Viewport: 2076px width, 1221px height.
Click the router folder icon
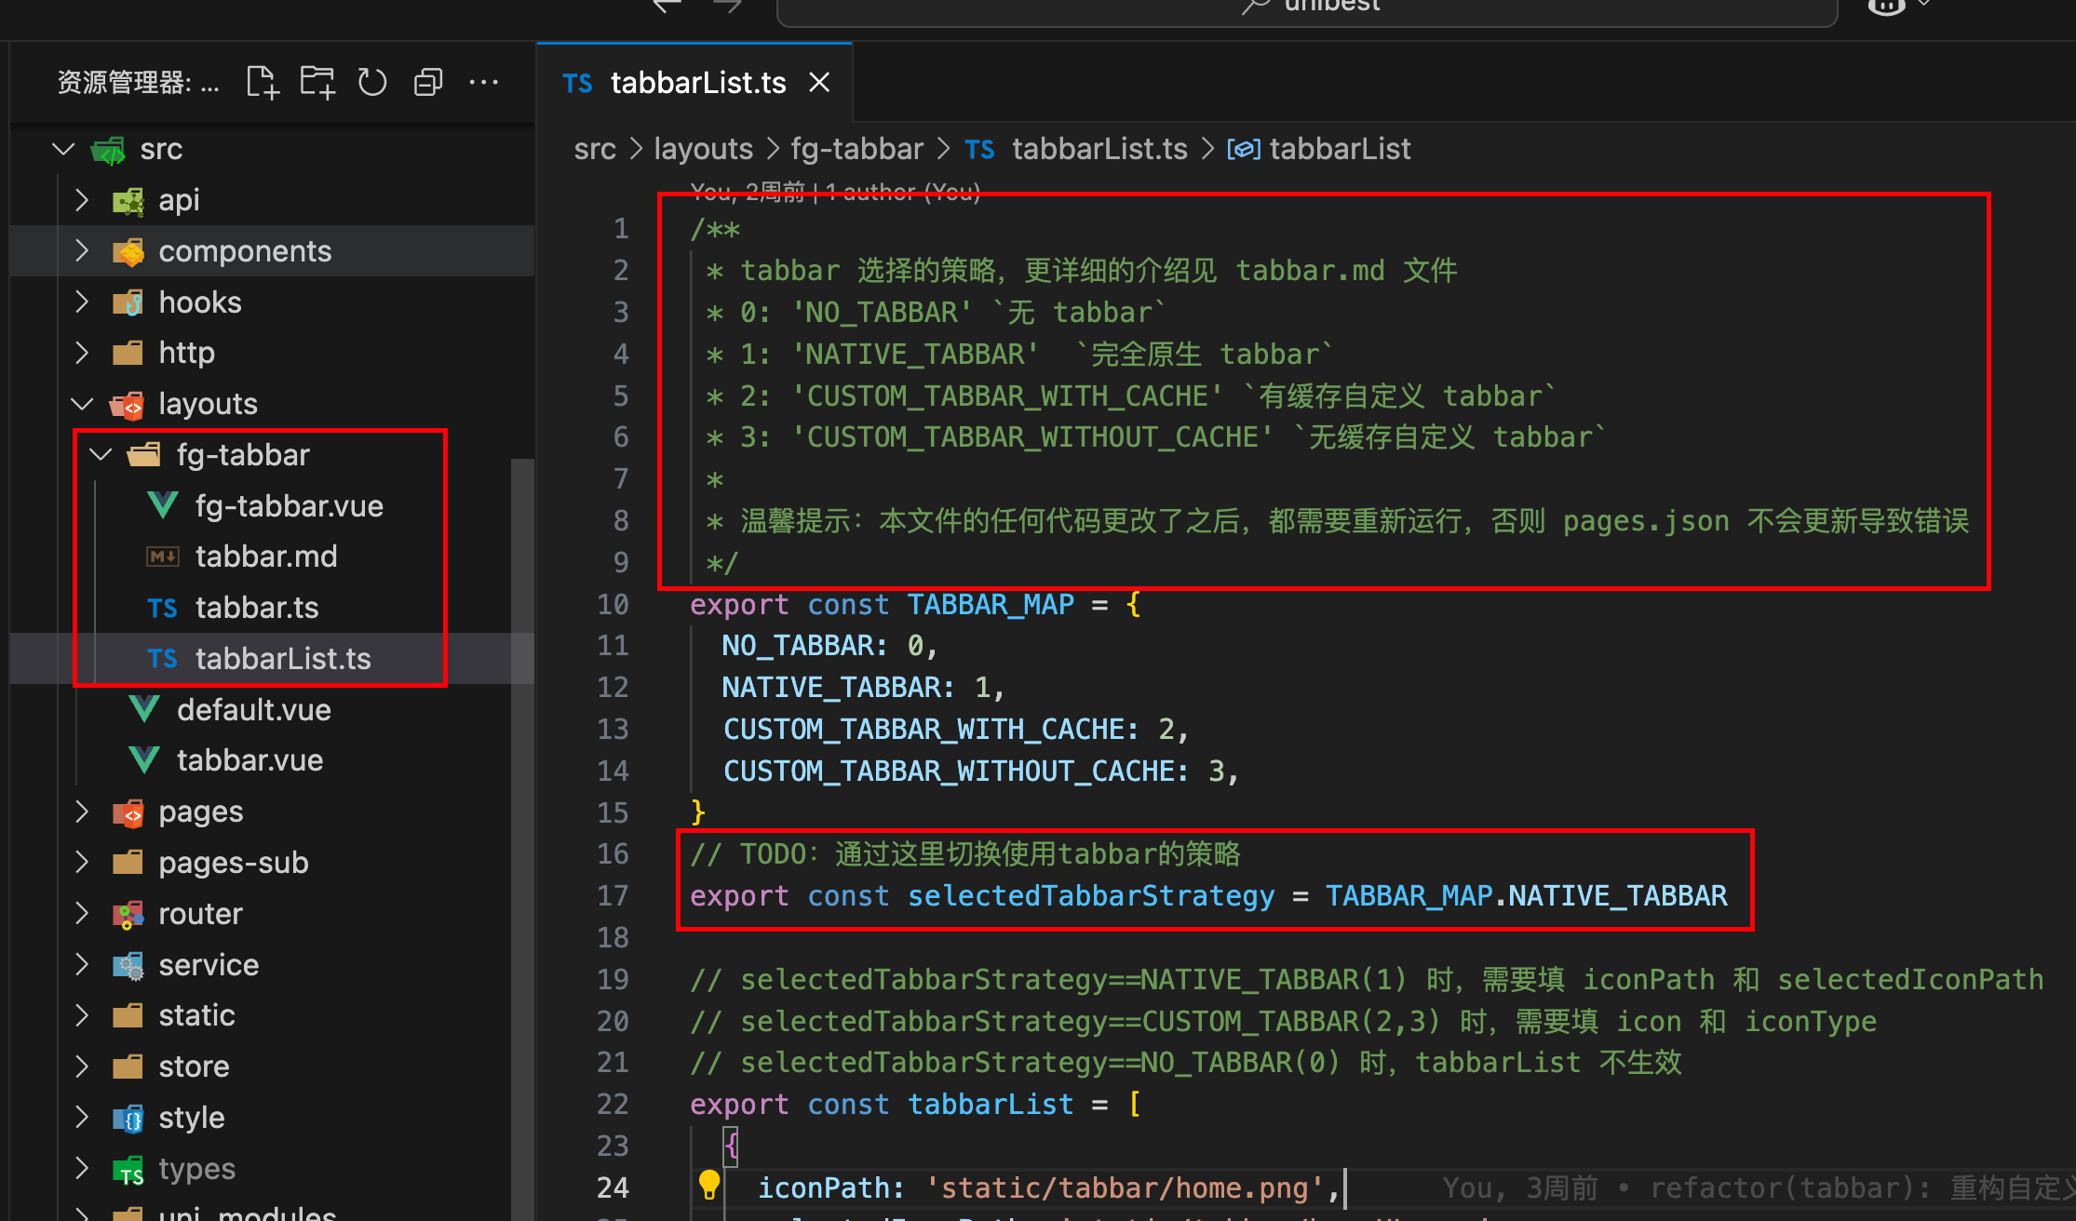point(128,914)
